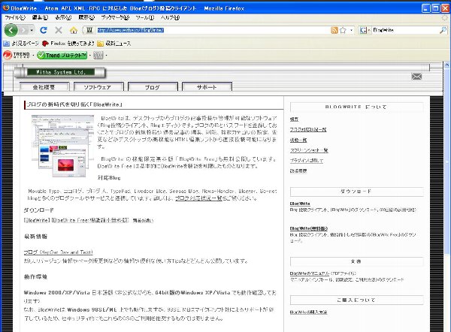Click the site favicon in address bar
Image resolution: width=451 pixels, height=332 pixels.
coord(89,30)
